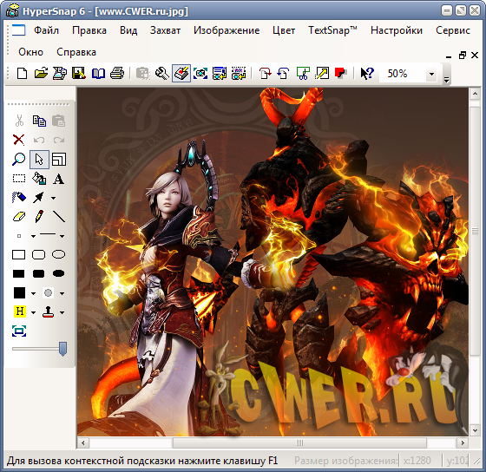Expand the yellow highlighter H dropdown arrow
The width and height of the screenshot is (486, 472).
(x=33, y=312)
